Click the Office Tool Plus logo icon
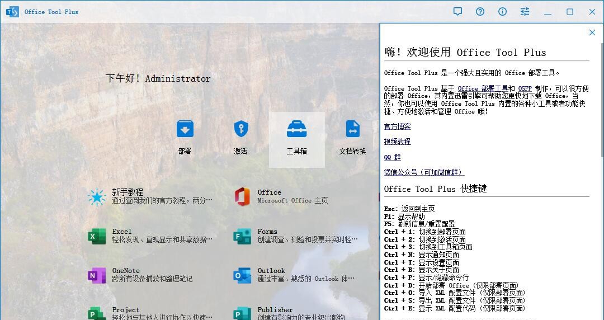This screenshot has height=320, width=604. pyautogui.click(x=12, y=12)
